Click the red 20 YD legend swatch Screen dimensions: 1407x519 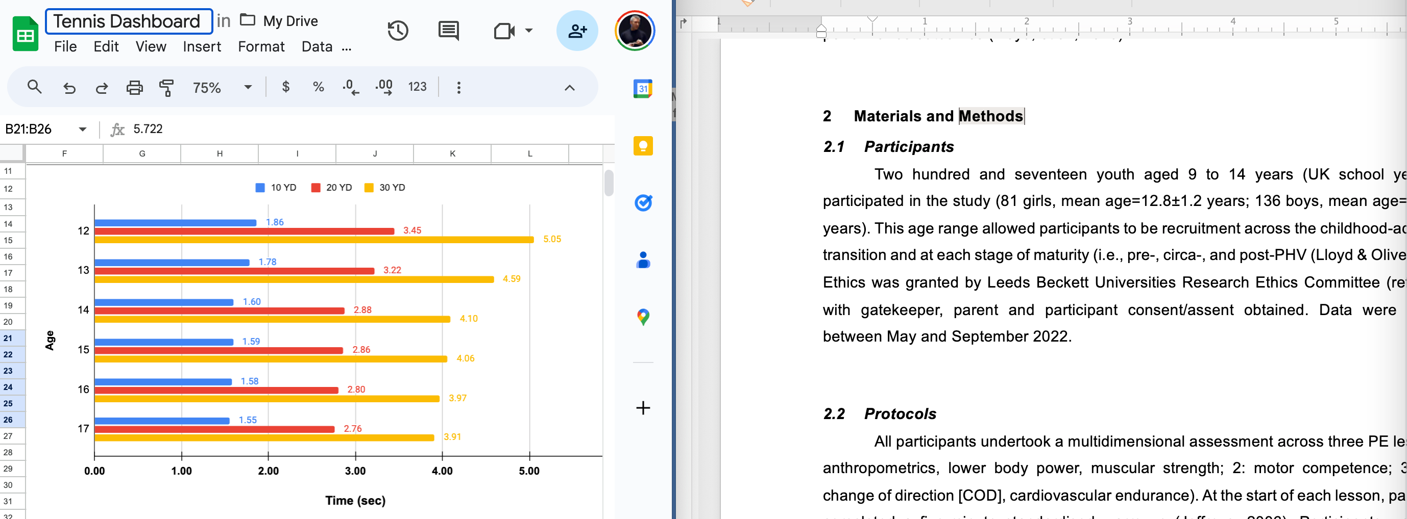pos(315,188)
